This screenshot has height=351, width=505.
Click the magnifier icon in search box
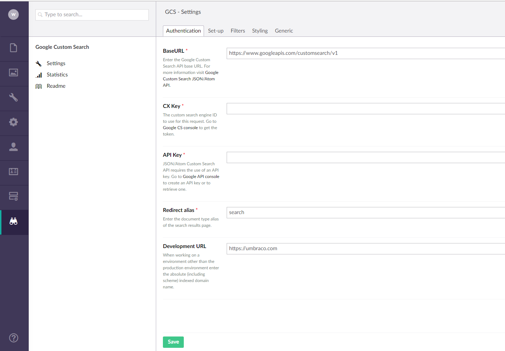click(40, 15)
